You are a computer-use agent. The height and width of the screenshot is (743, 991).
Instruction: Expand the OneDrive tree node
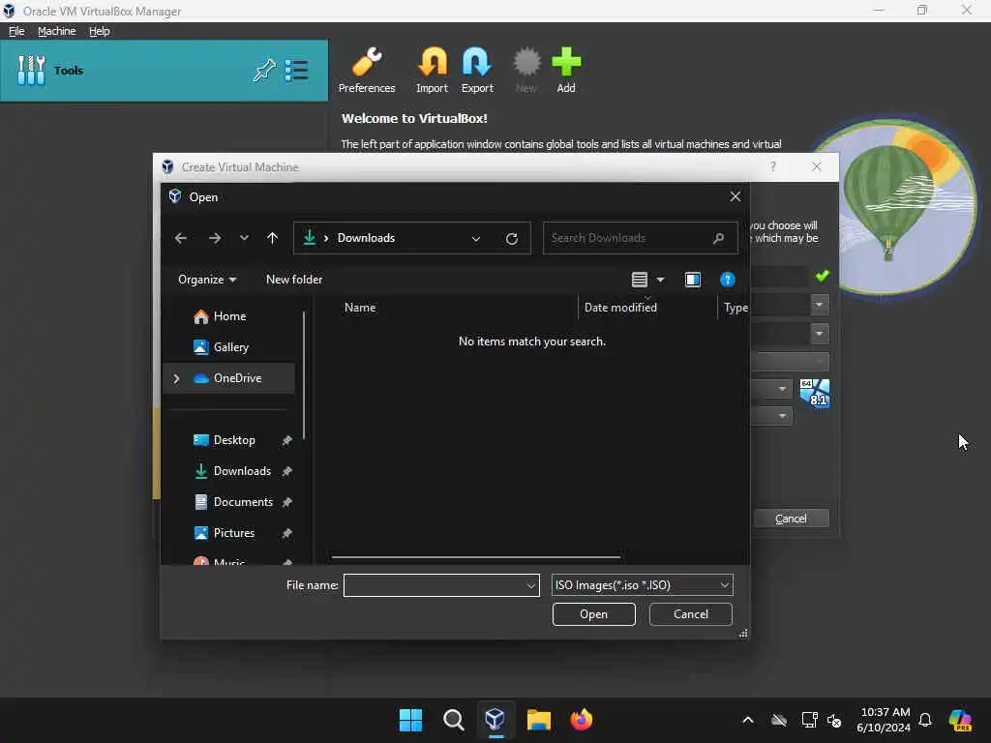click(x=176, y=378)
